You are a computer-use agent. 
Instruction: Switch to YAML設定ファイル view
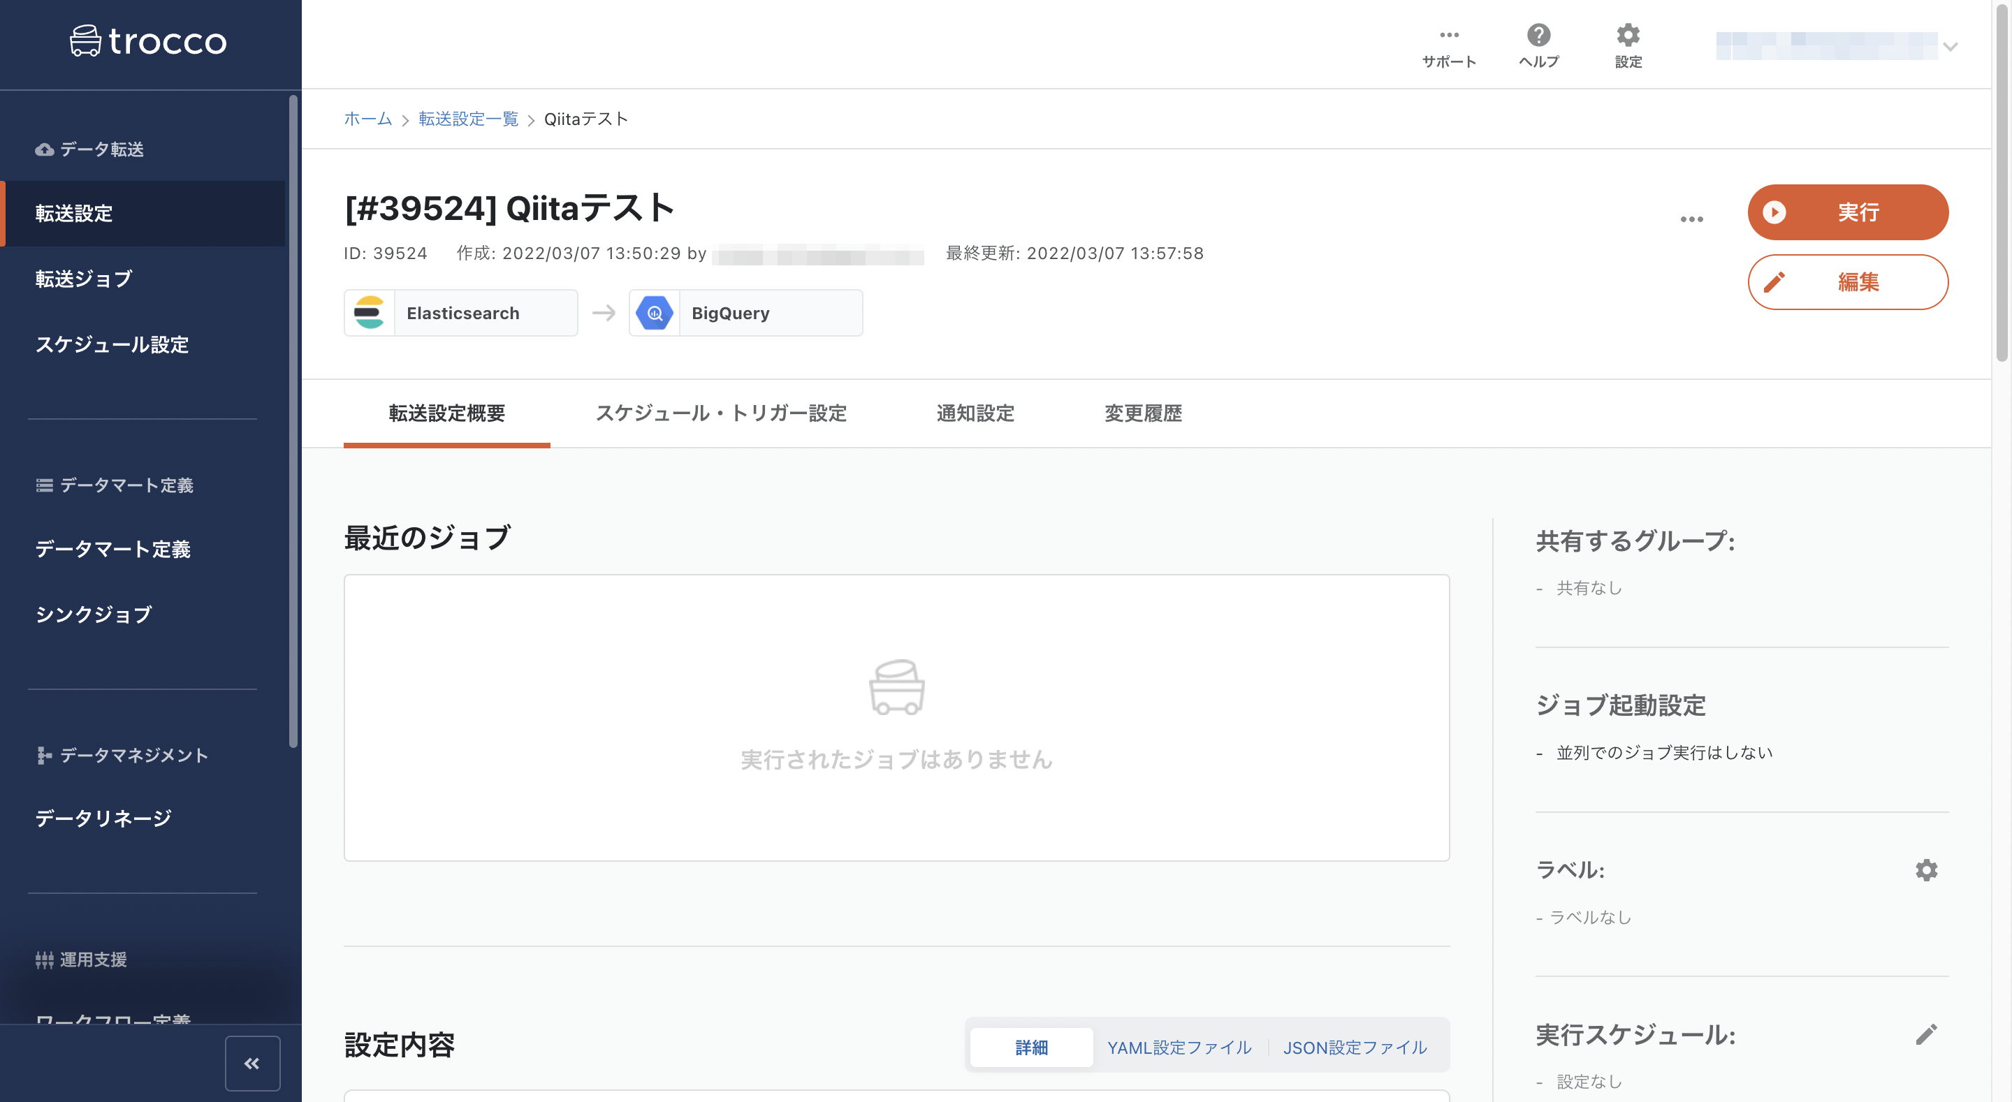tap(1179, 1048)
